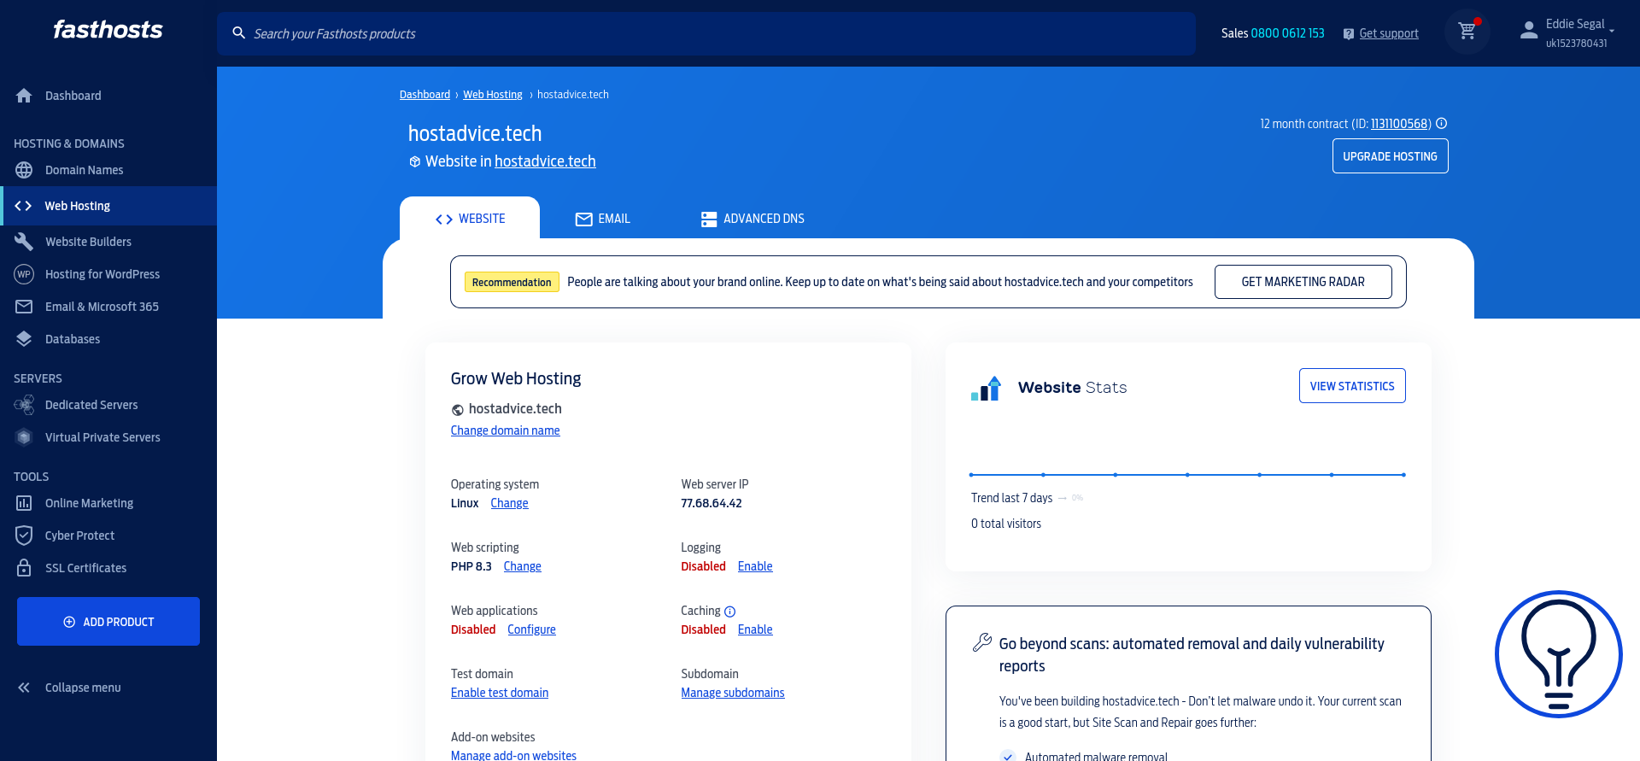
Task: Click the Virtual Private Servers cube icon
Action: pos(24,437)
